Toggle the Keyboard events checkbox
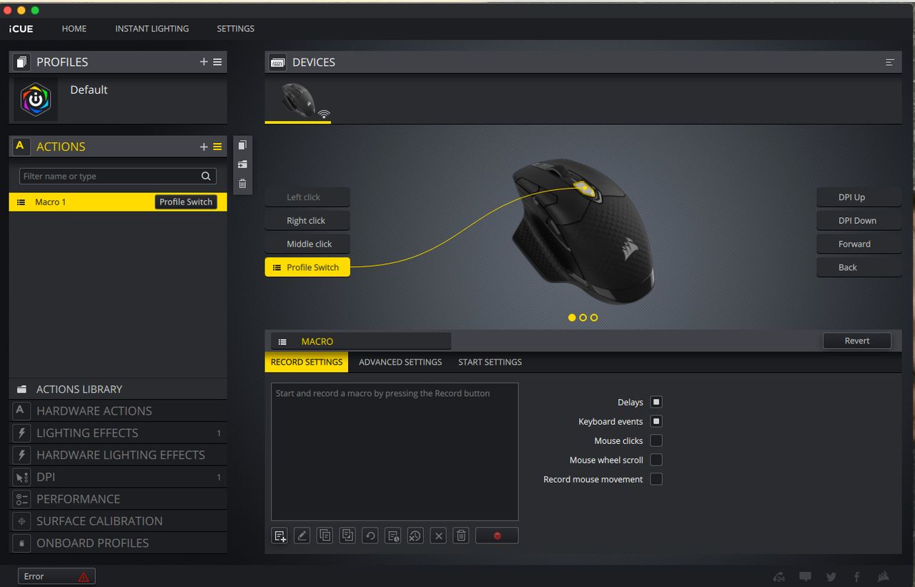This screenshot has width=915, height=587. [x=656, y=421]
